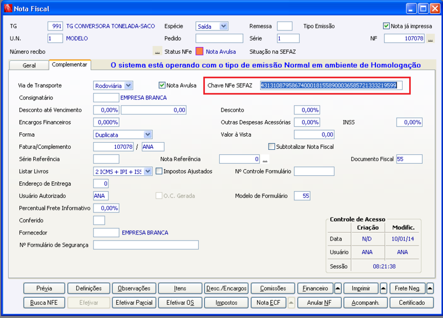Uncheck the Nota Avulsa checkbox
This screenshot has width=443, height=318.
[162, 85]
